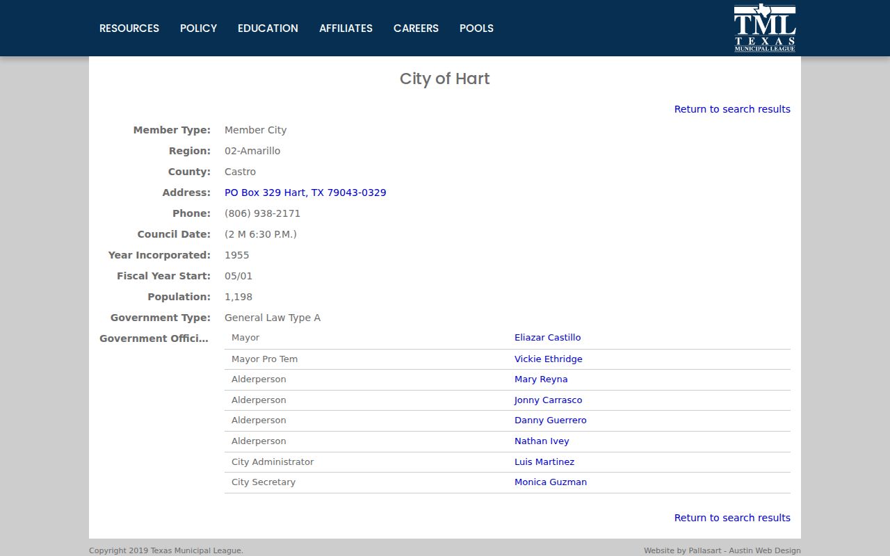
Task: Click the truncated Government Officials label
Action: click(x=154, y=338)
